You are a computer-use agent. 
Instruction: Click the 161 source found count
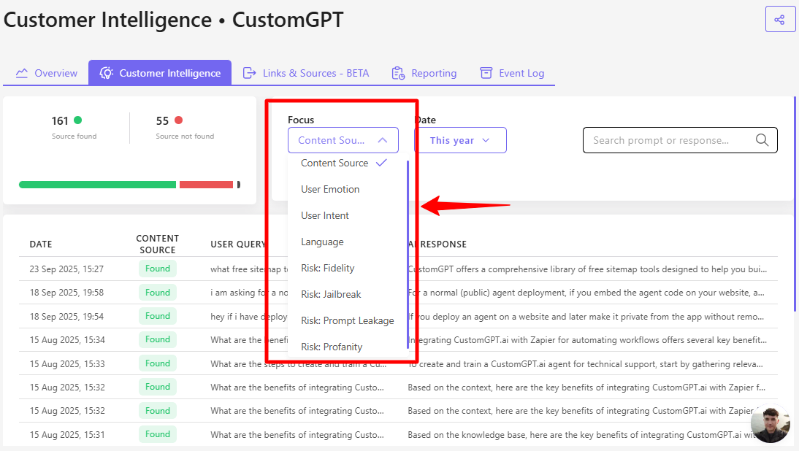click(x=60, y=120)
